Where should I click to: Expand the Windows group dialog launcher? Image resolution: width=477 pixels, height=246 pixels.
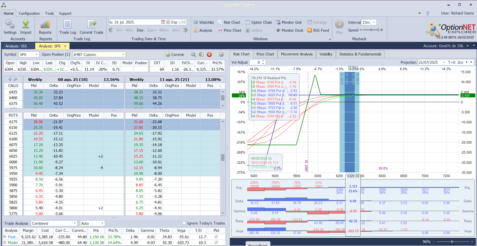click(x=330, y=39)
